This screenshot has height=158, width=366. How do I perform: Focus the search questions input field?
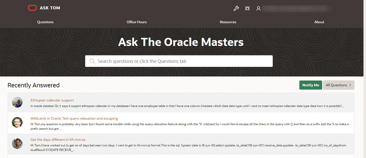click(x=182, y=61)
